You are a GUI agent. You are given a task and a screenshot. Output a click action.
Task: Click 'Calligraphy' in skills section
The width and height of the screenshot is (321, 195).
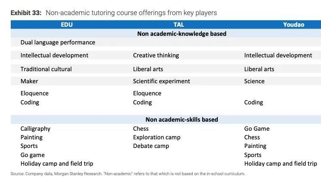[x=35, y=129]
